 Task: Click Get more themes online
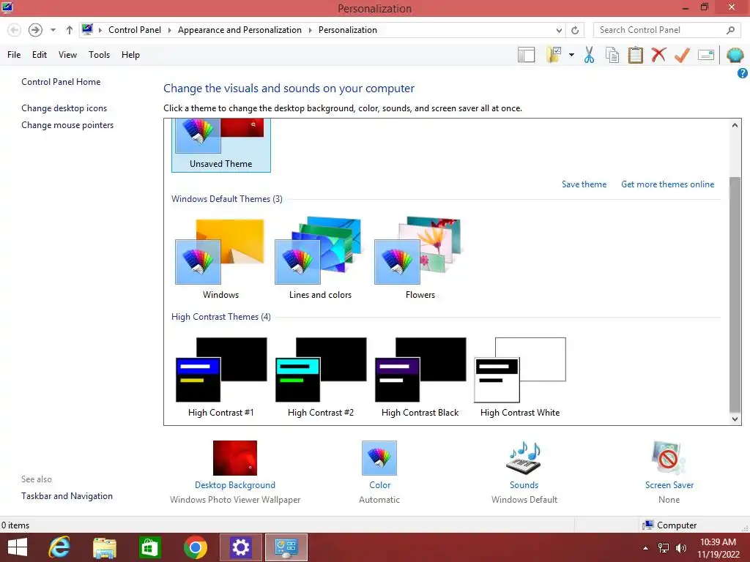(667, 184)
